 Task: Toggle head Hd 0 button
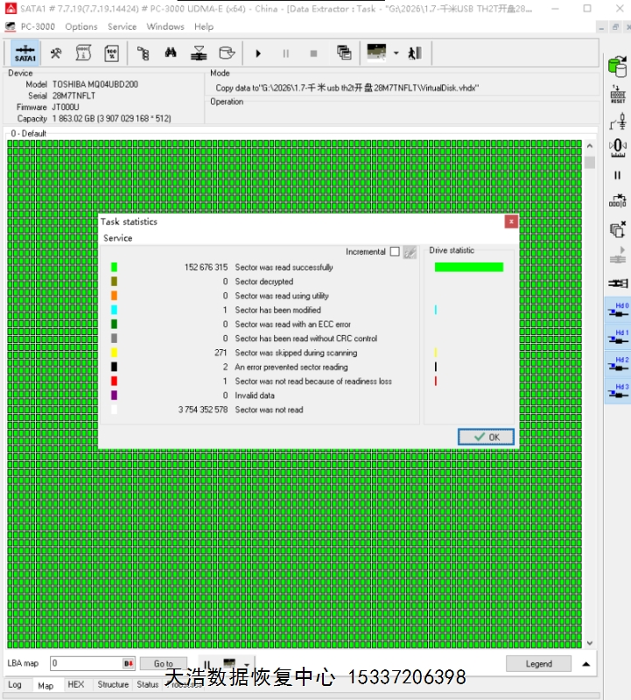(618, 311)
